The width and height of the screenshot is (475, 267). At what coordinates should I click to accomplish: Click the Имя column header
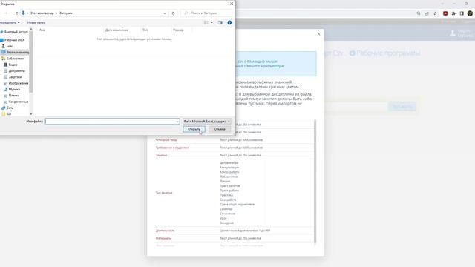[42, 30]
